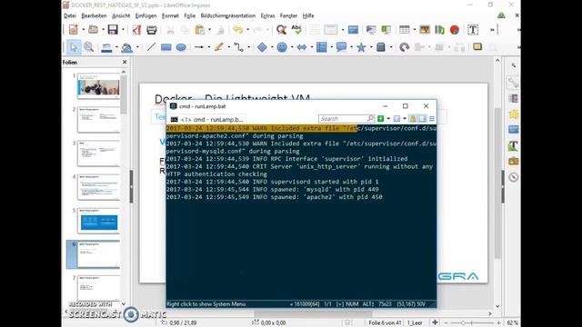
Task: Open the Fenster menu
Action: pos(288,15)
